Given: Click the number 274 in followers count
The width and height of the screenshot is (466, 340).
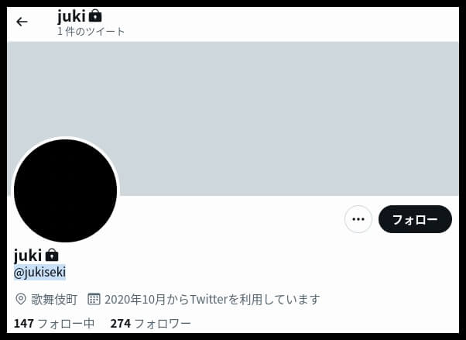Looking at the screenshot, I should pyautogui.click(x=120, y=323).
